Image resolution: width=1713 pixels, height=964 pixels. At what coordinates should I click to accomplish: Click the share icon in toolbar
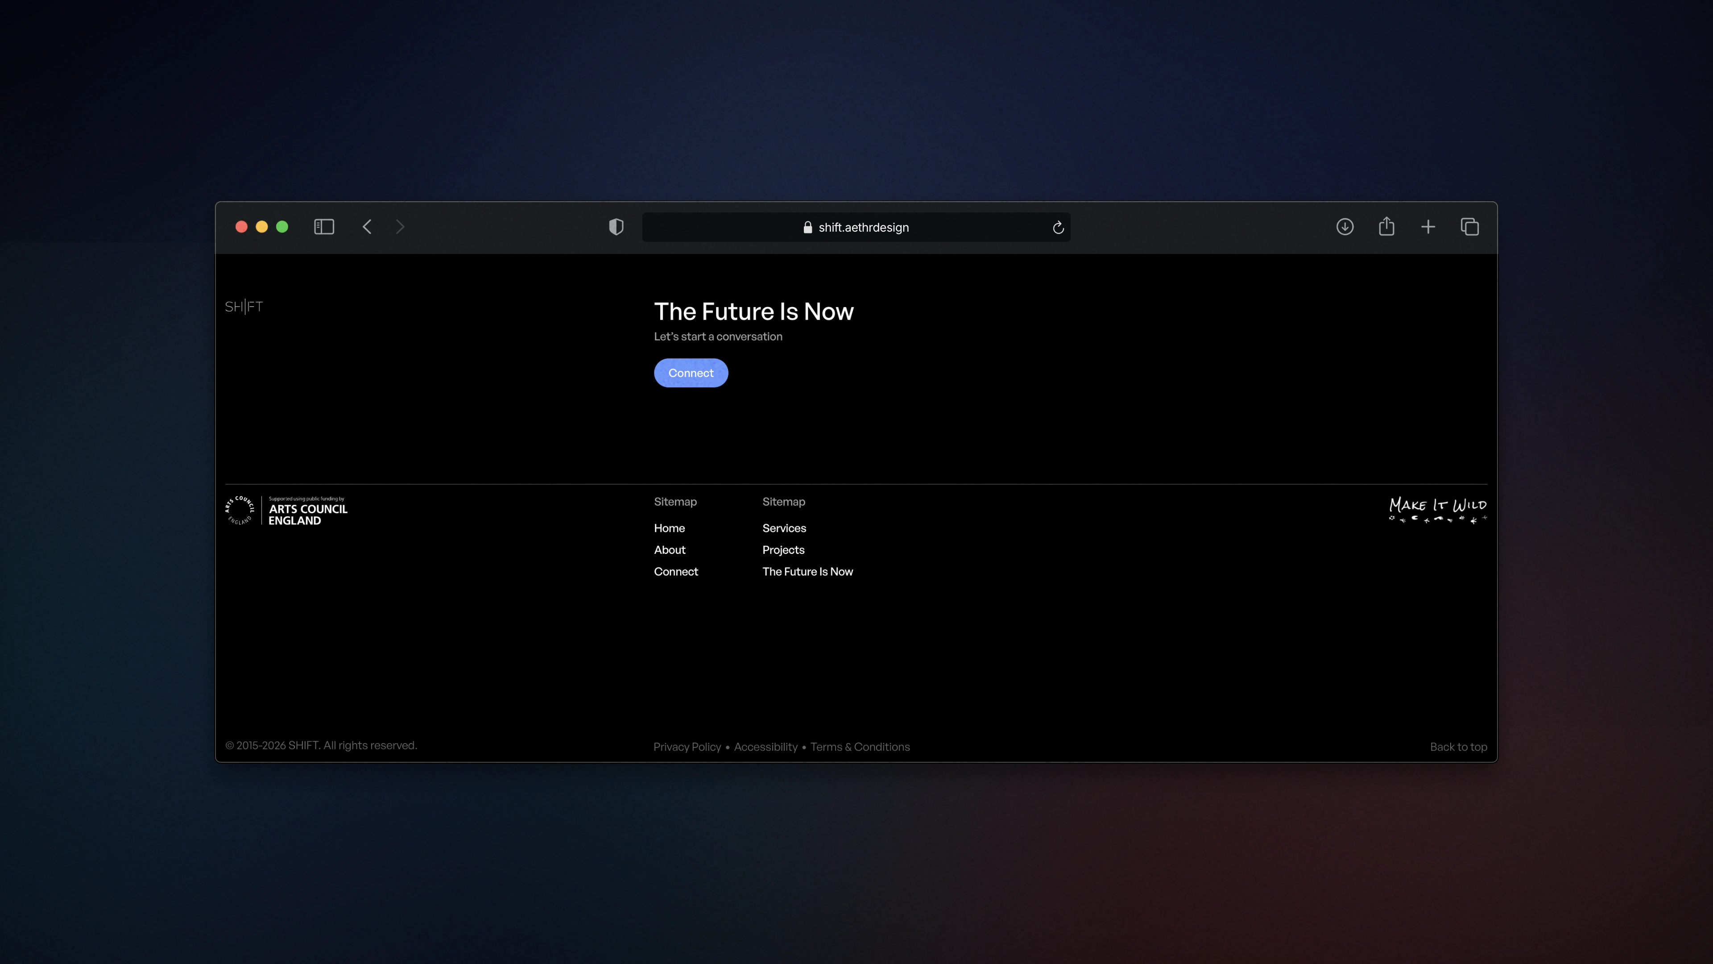[x=1386, y=227]
